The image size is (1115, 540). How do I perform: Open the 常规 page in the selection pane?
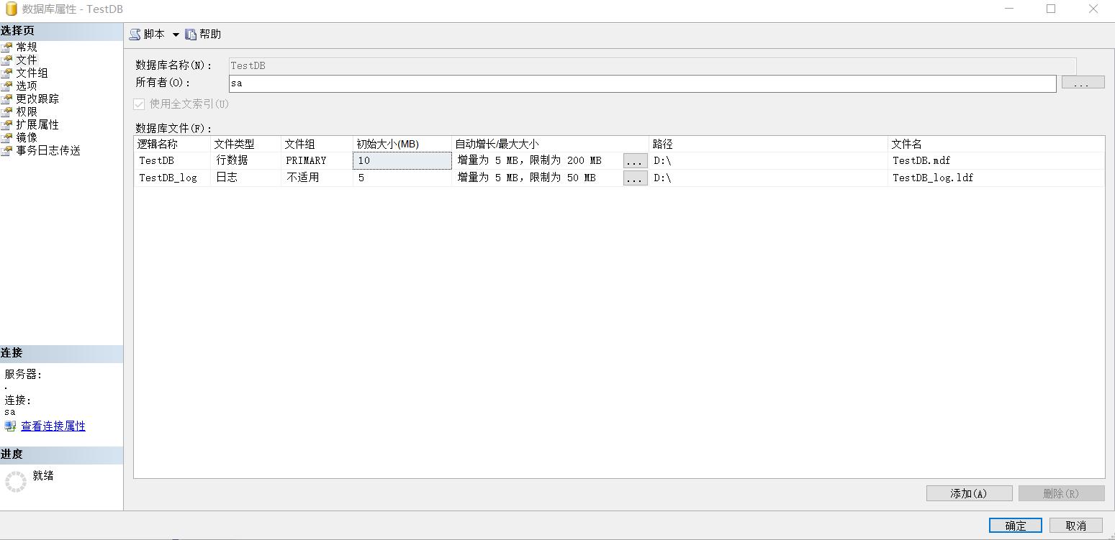click(x=26, y=46)
